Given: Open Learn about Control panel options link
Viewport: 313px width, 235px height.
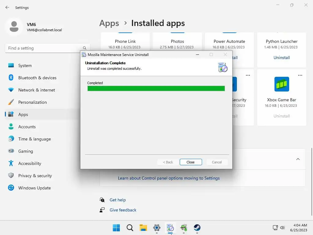Looking at the screenshot, I should click(169, 178).
